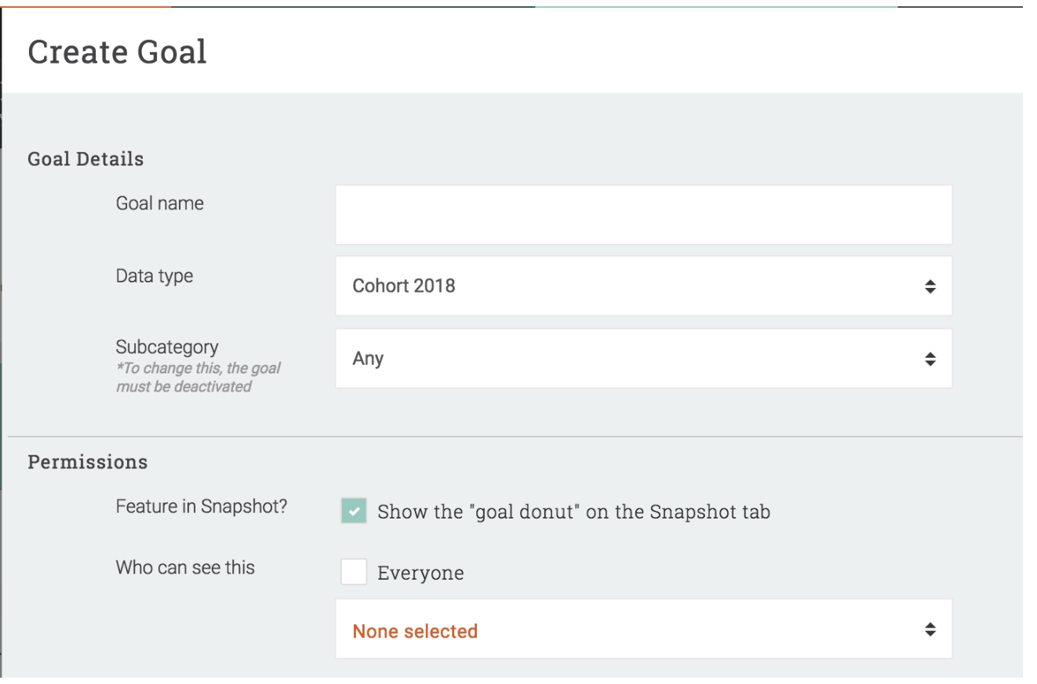Image resolution: width=1037 pixels, height=684 pixels.
Task: Click the up-down arrow icon beside Cohort 2018
Action: [930, 286]
